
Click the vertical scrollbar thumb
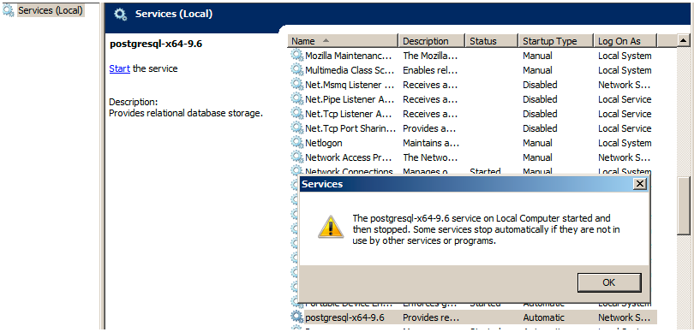tap(684, 206)
